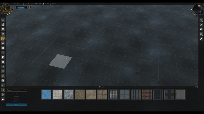Select the paintbrush tool on right sidebar
This screenshot has height=114, width=204.
coord(201,25)
